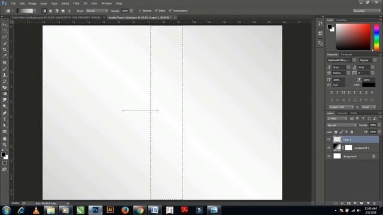
Task: Select the Crop tool
Action: 4,50
